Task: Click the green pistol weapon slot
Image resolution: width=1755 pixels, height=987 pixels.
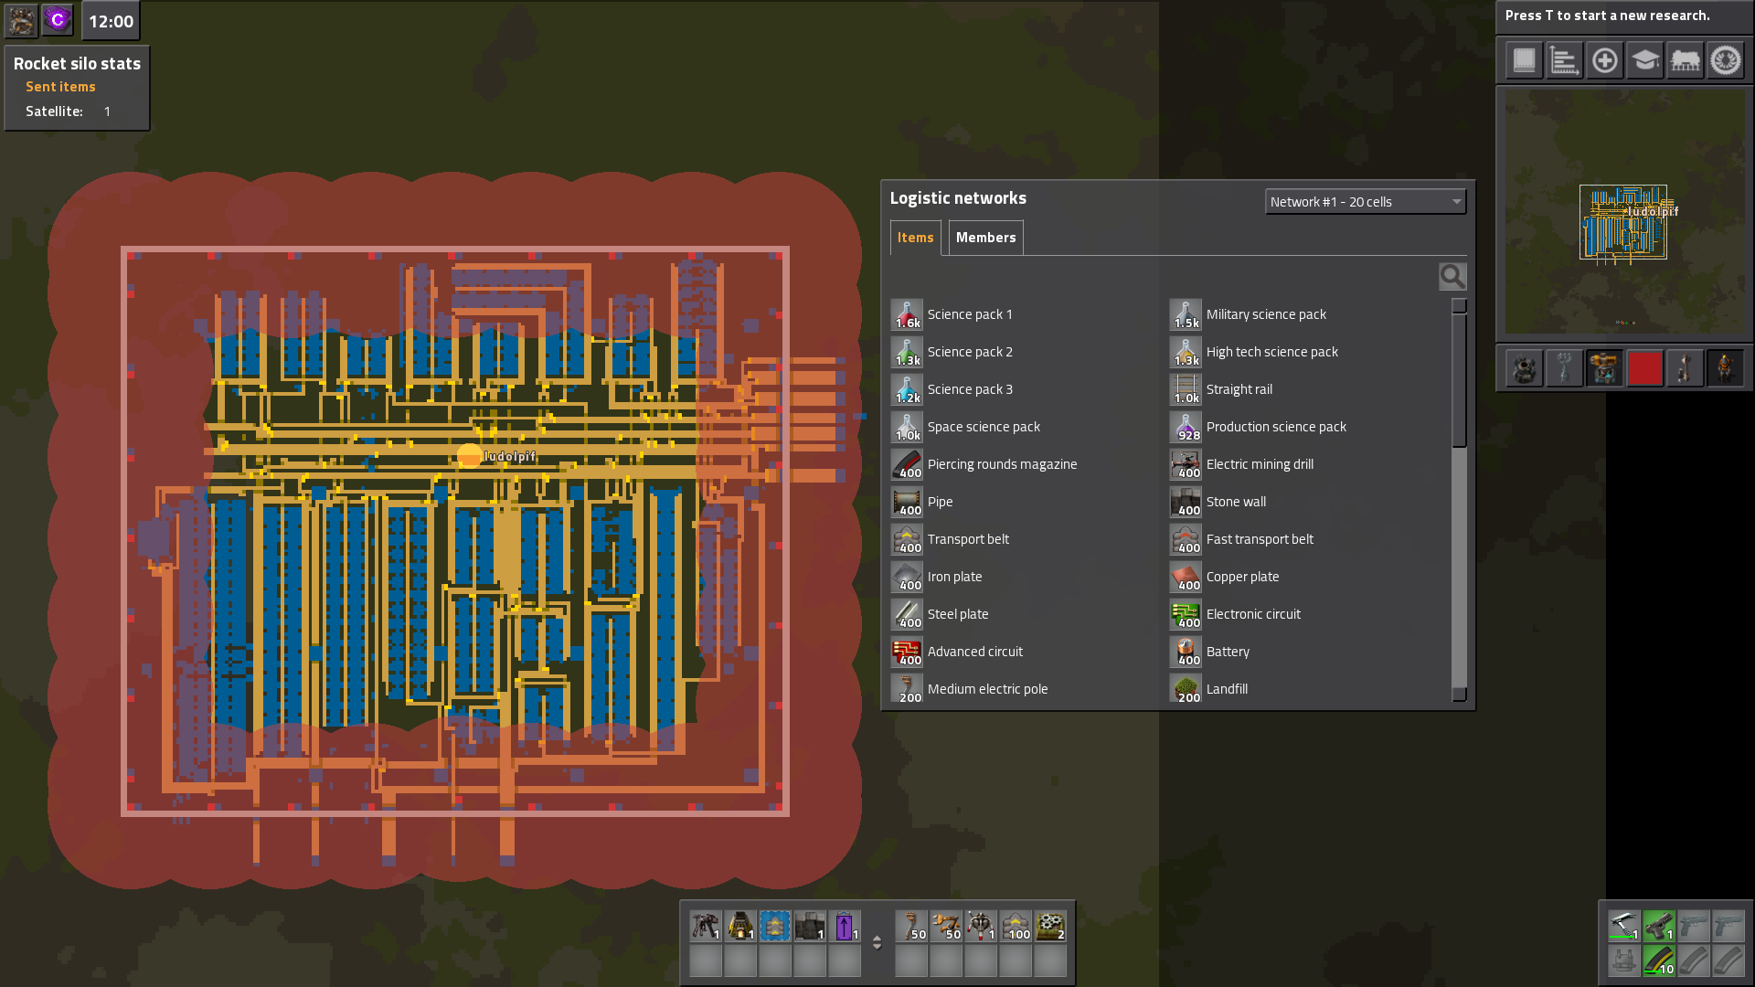Action: point(1659,926)
